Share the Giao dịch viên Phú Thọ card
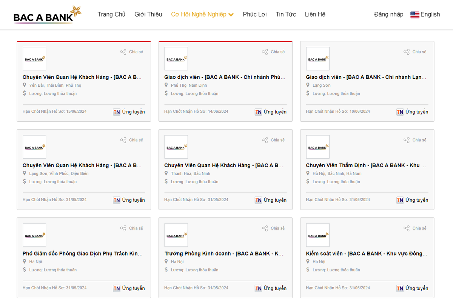The width and height of the screenshot is (453, 303). tap(273, 52)
